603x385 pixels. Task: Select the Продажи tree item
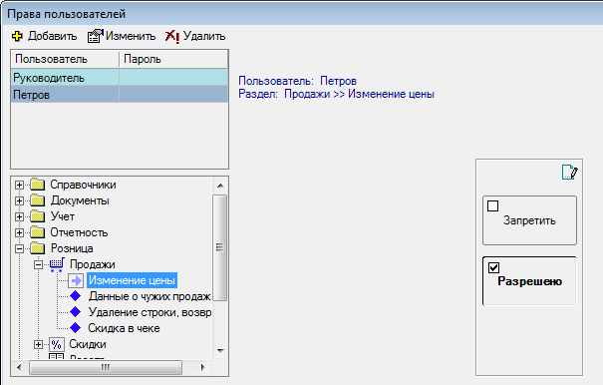(x=93, y=264)
